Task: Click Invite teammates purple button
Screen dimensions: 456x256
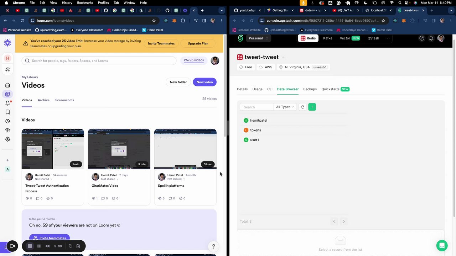Action: tap(50, 238)
